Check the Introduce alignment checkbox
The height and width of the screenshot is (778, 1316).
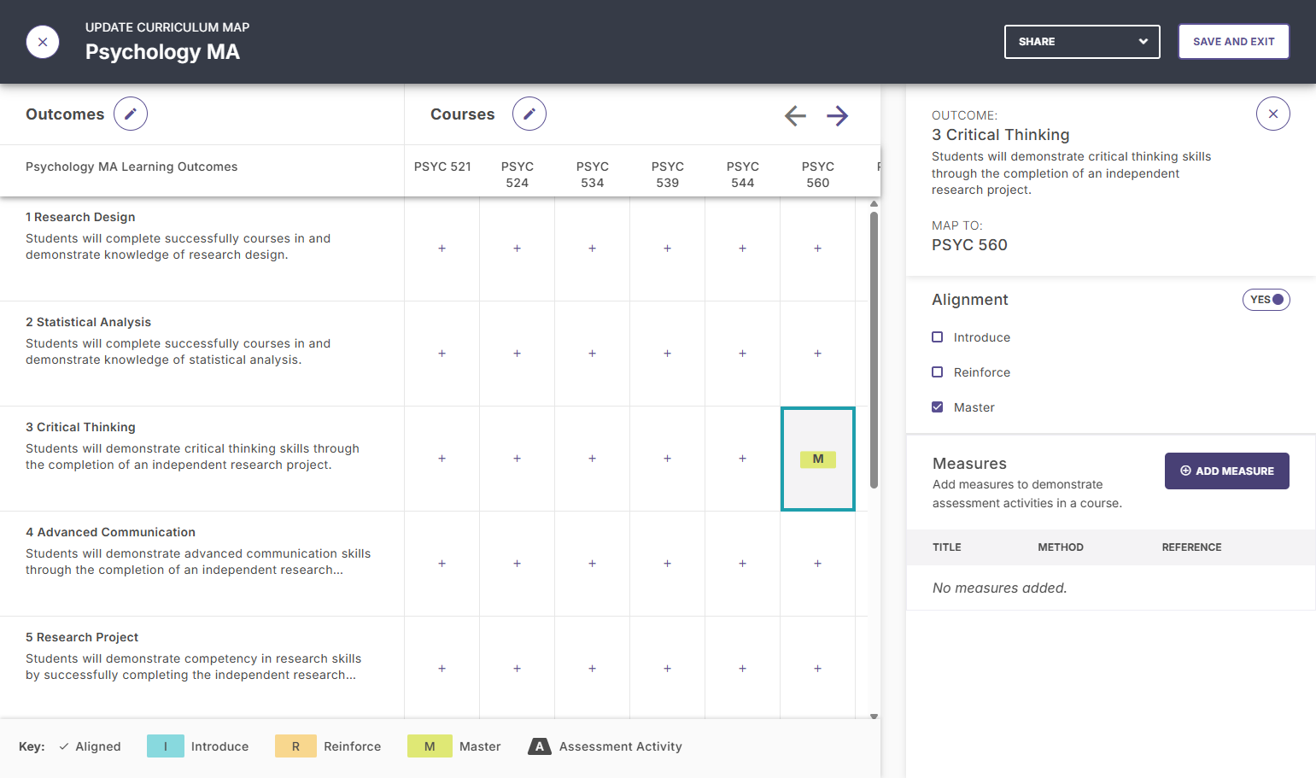point(937,337)
